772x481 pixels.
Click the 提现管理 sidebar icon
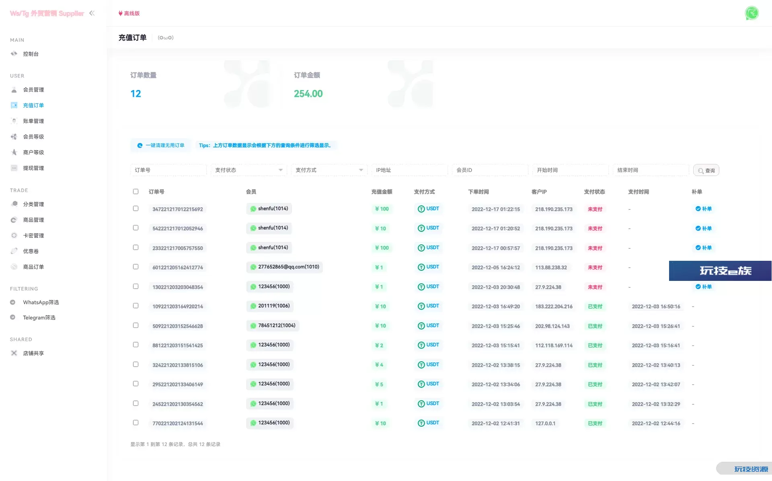(14, 168)
